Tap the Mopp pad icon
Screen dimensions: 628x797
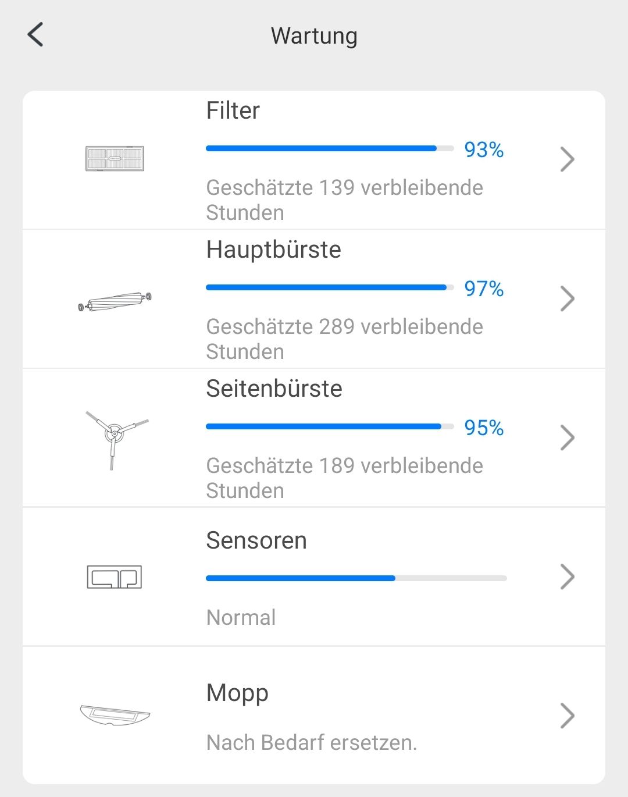[115, 715]
